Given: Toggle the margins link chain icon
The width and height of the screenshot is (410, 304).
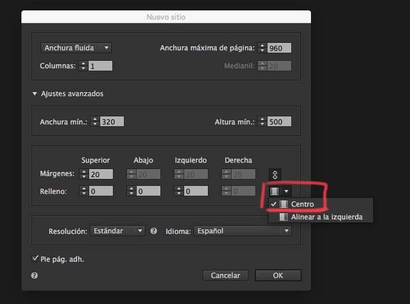Looking at the screenshot, I should point(275,175).
